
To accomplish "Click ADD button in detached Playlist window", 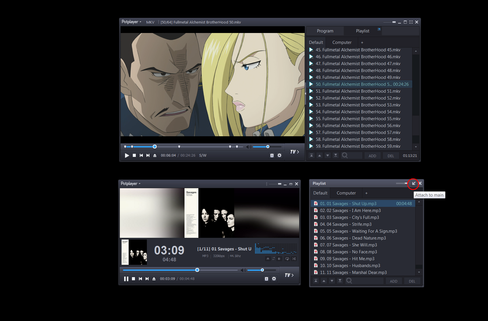I will click(x=394, y=281).
